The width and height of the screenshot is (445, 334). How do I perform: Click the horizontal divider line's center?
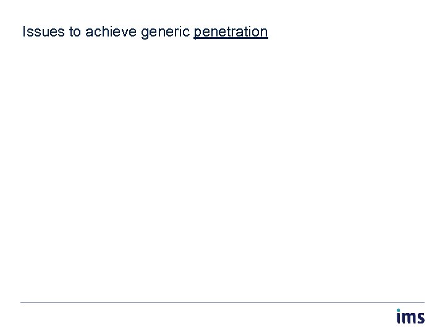pyautogui.click(x=222, y=302)
